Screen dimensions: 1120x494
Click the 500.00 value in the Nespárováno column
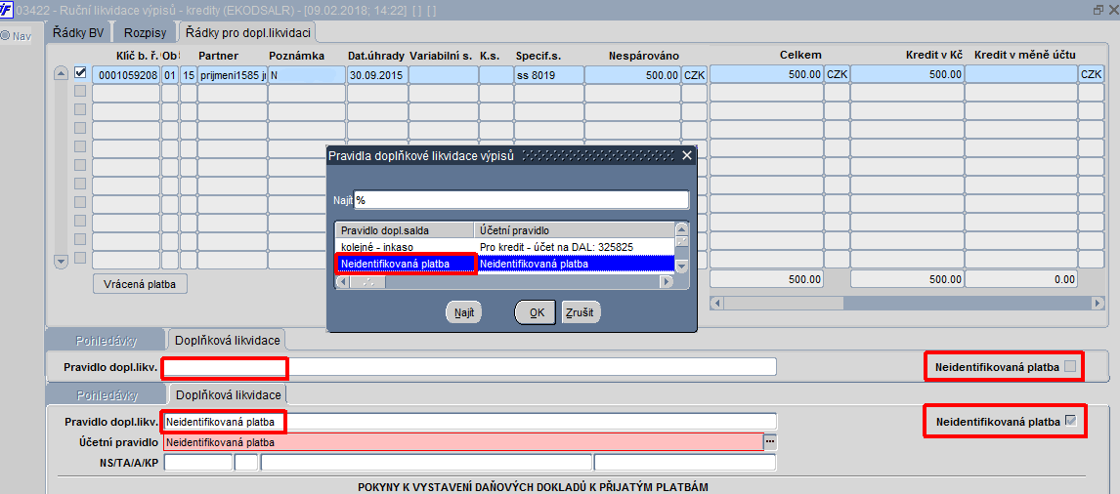coord(631,74)
